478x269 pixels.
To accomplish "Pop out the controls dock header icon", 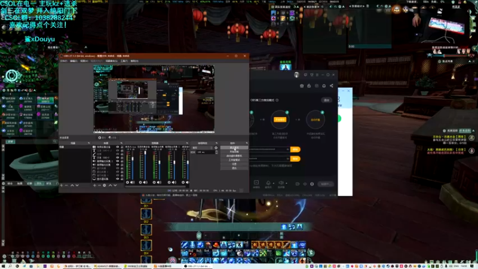I will click(x=247, y=143).
